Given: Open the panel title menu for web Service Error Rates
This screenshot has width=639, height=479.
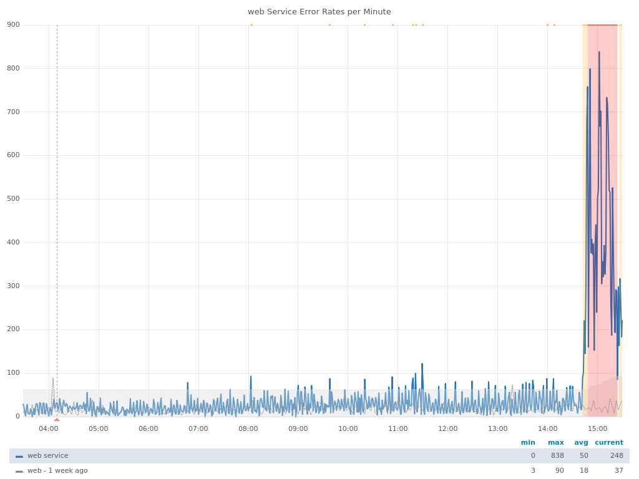Looking at the screenshot, I should click(319, 11).
